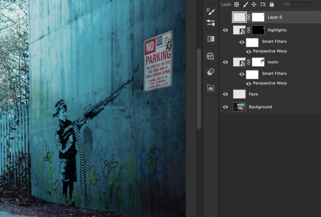The height and width of the screenshot is (217, 321).
Task: Hide Perspective Warp under highlights layer
Action: [x=249, y=52]
